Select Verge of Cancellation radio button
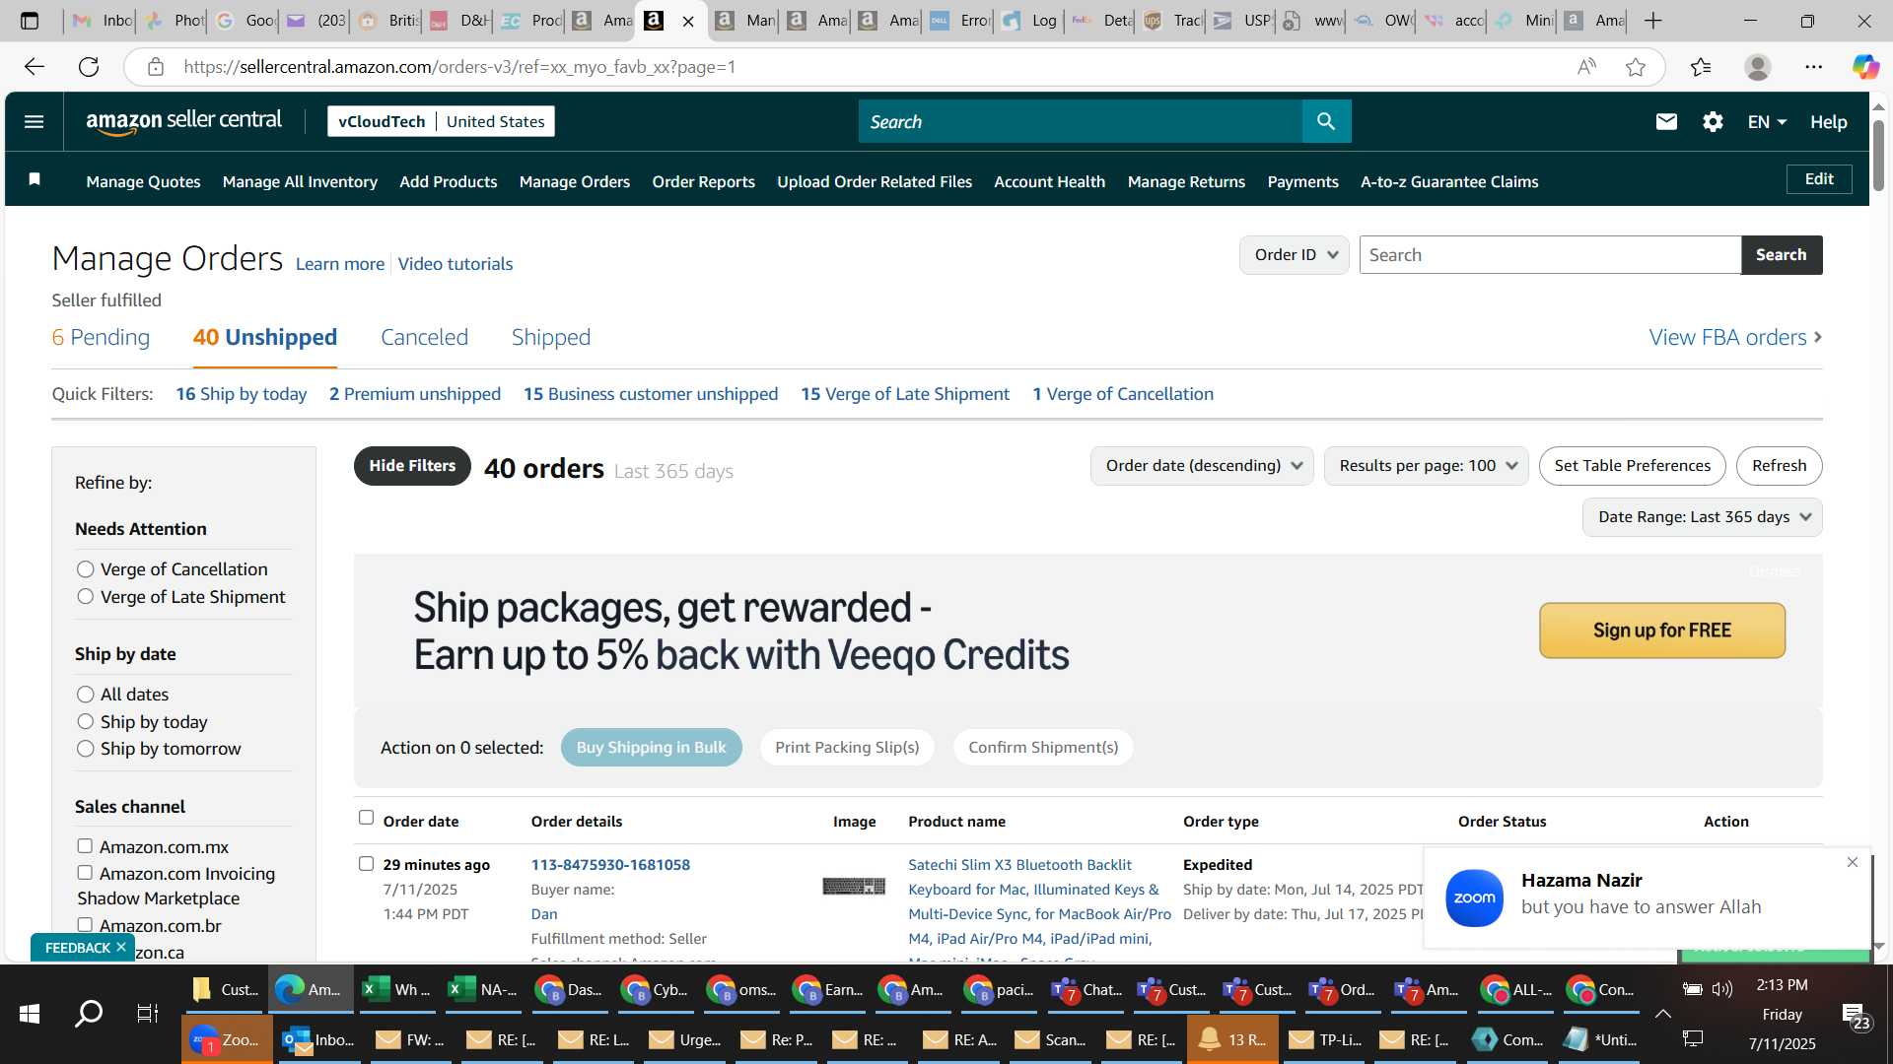This screenshot has height=1064, width=1893. [x=86, y=569]
